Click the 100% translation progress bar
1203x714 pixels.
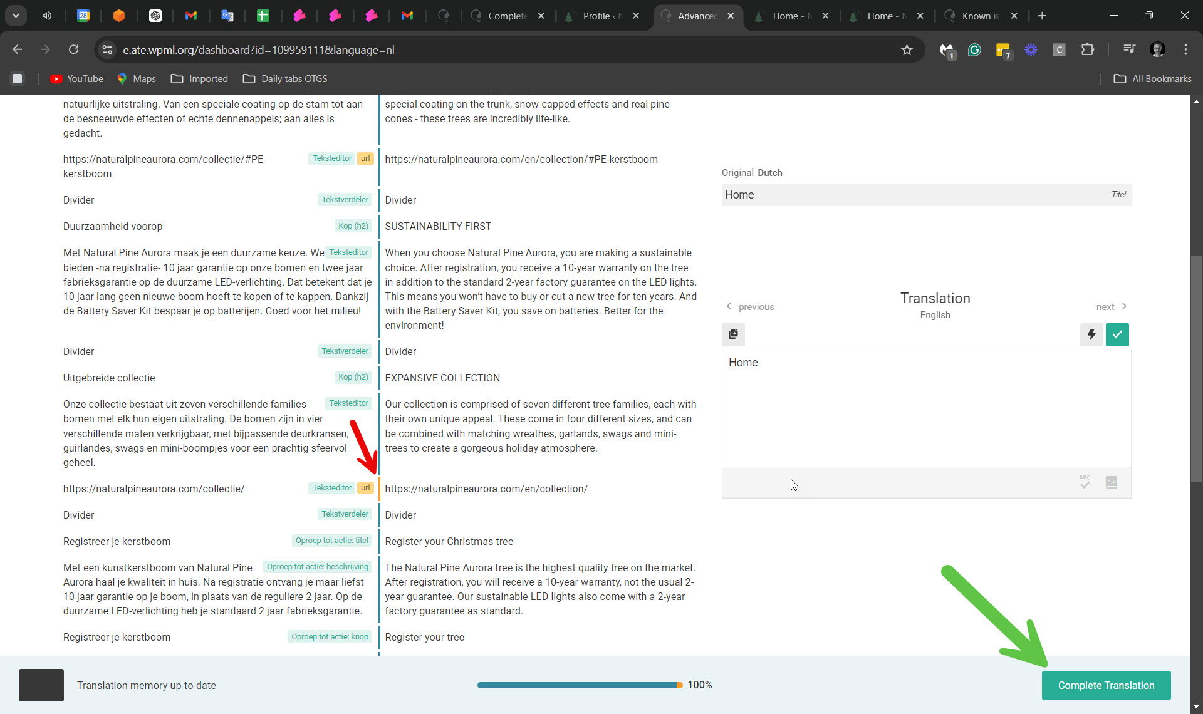(x=580, y=685)
